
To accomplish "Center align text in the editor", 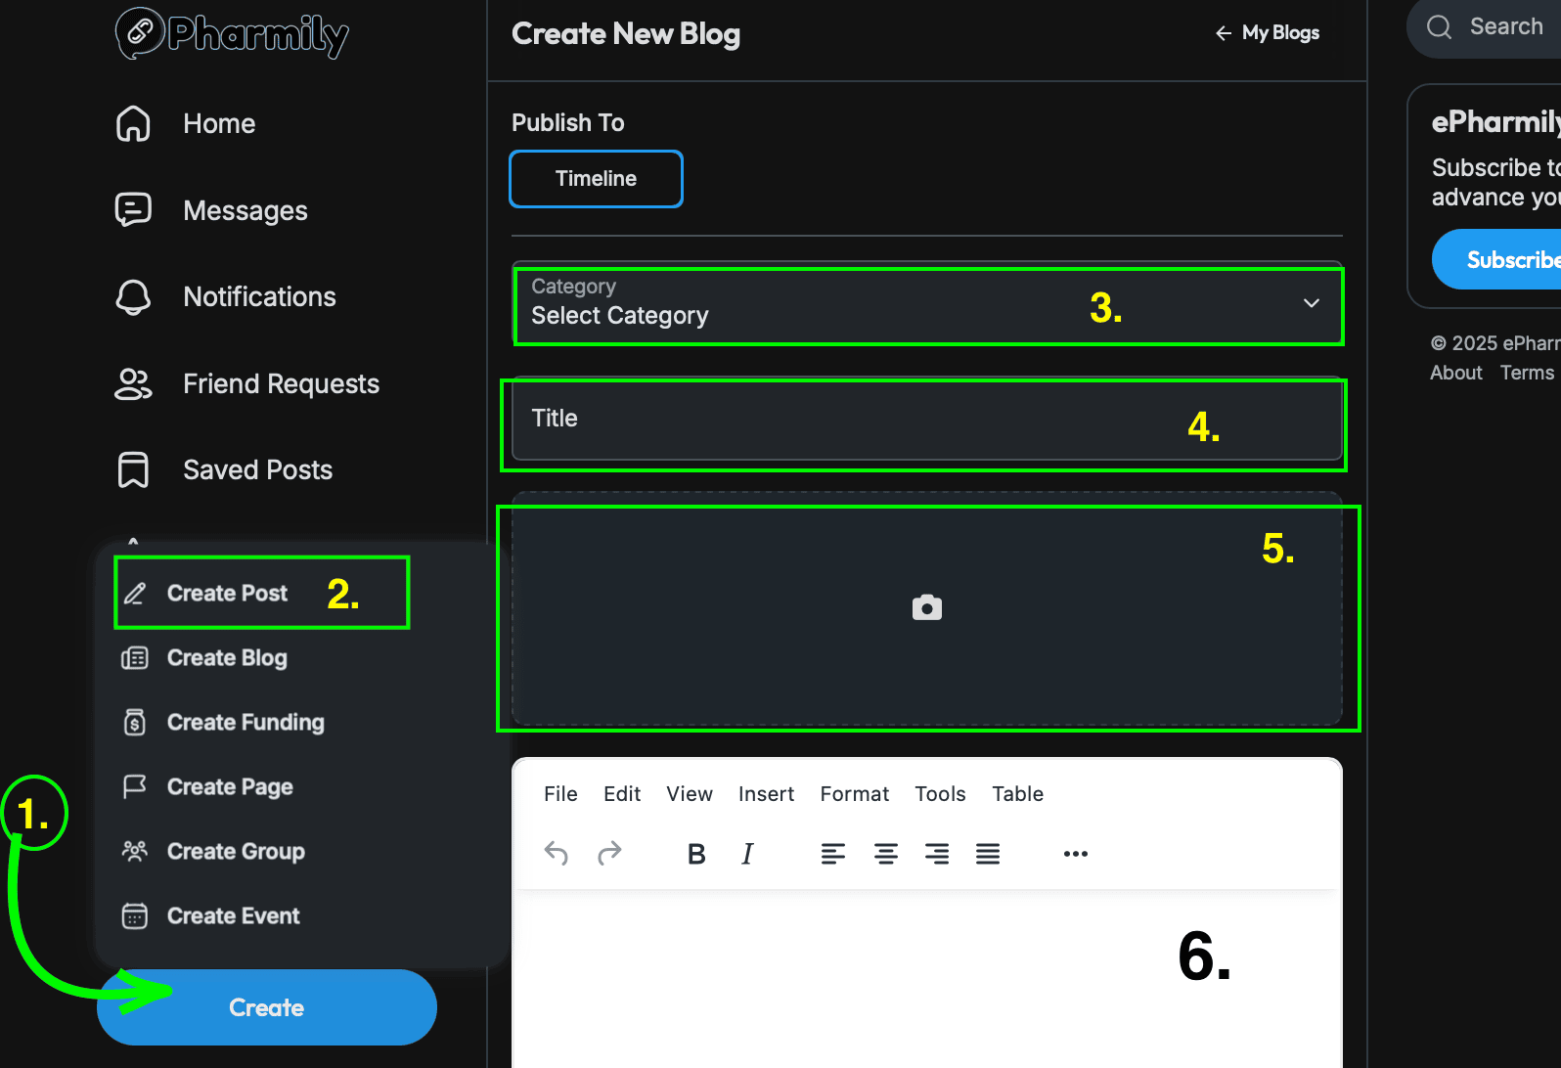I will click(886, 854).
